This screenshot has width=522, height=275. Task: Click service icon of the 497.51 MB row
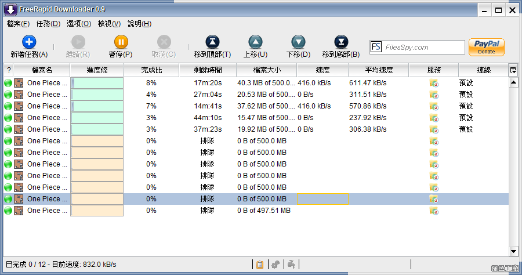click(434, 211)
